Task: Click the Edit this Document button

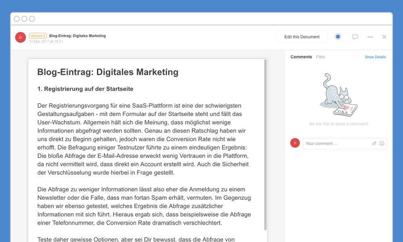Action: 302,37
